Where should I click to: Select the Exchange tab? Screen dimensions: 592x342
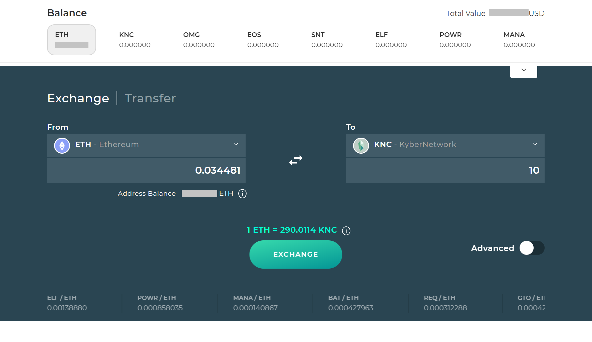(x=78, y=98)
